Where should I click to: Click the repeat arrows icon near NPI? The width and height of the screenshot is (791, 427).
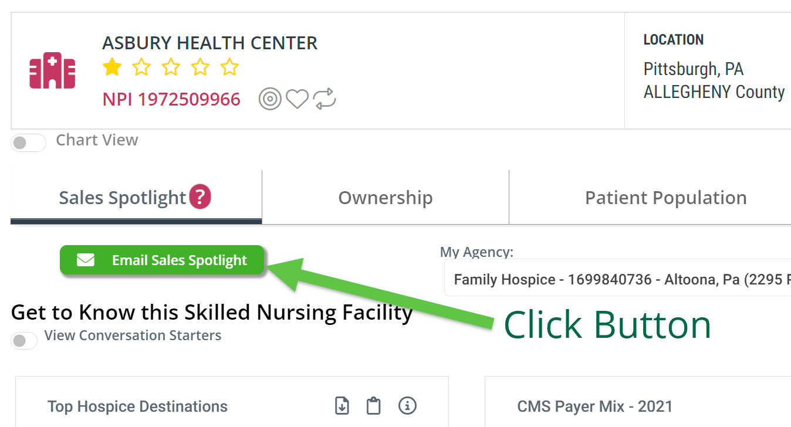[x=324, y=99]
